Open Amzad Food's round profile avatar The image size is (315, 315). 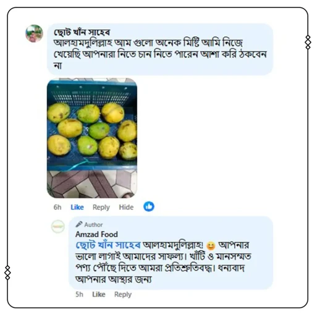pyautogui.click(x=58, y=227)
